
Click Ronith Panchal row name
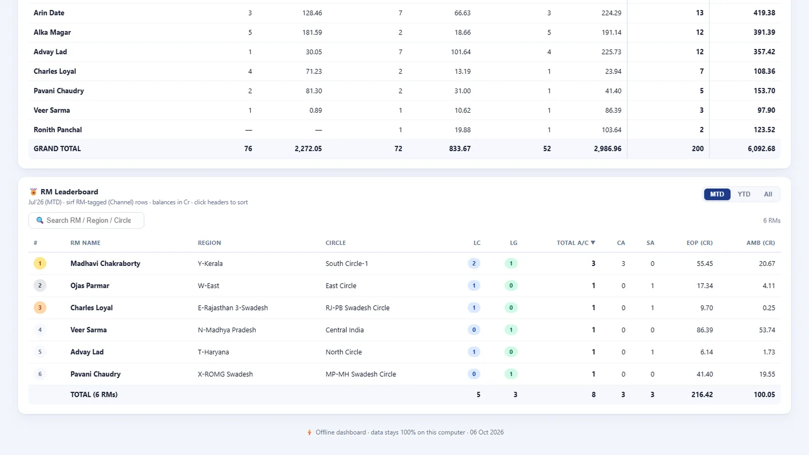[x=58, y=130]
